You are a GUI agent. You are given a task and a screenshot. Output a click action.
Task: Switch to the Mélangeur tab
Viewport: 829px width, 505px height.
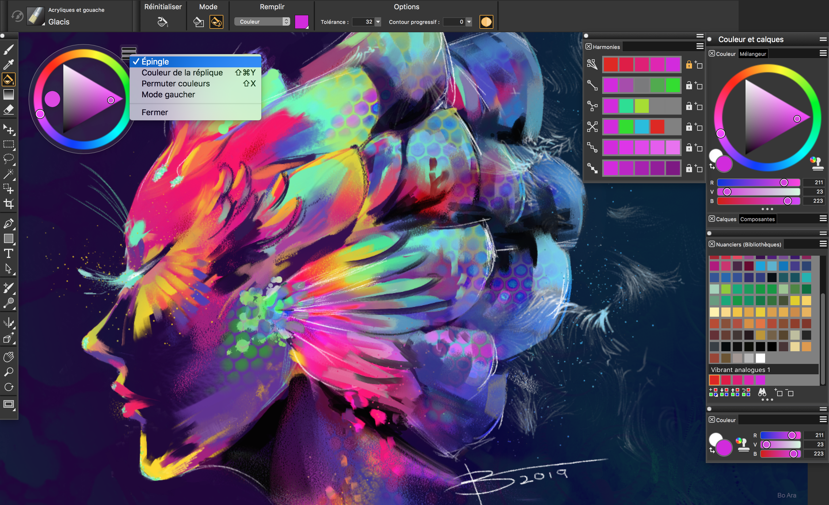[753, 54]
